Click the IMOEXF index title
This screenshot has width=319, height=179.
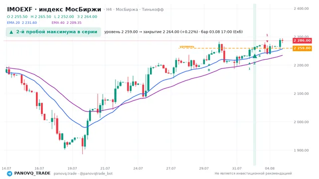click(x=54, y=9)
